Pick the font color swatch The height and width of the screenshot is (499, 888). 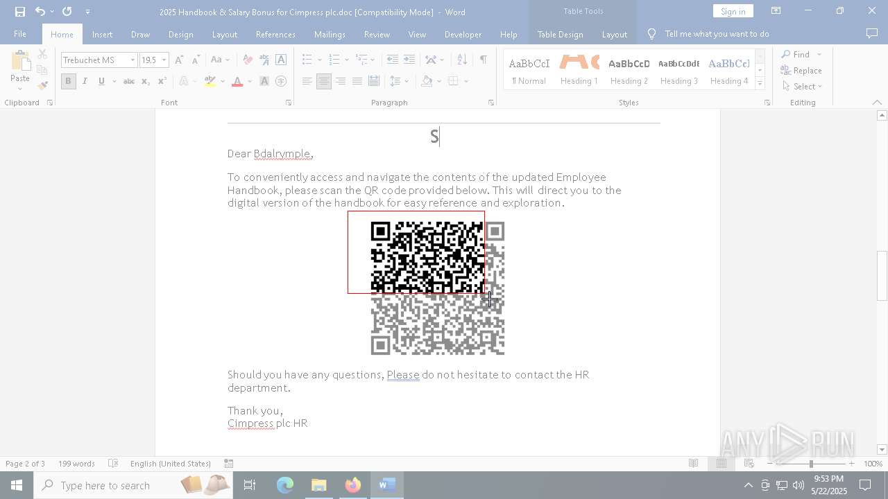click(237, 81)
